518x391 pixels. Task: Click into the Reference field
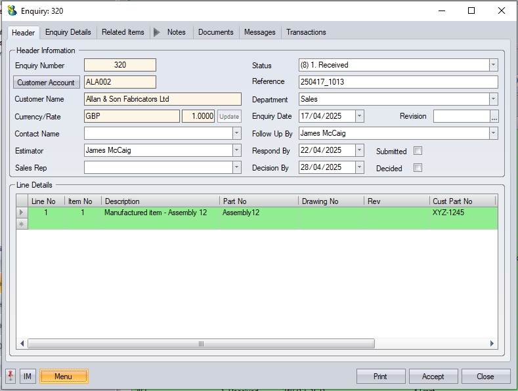click(x=397, y=82)
